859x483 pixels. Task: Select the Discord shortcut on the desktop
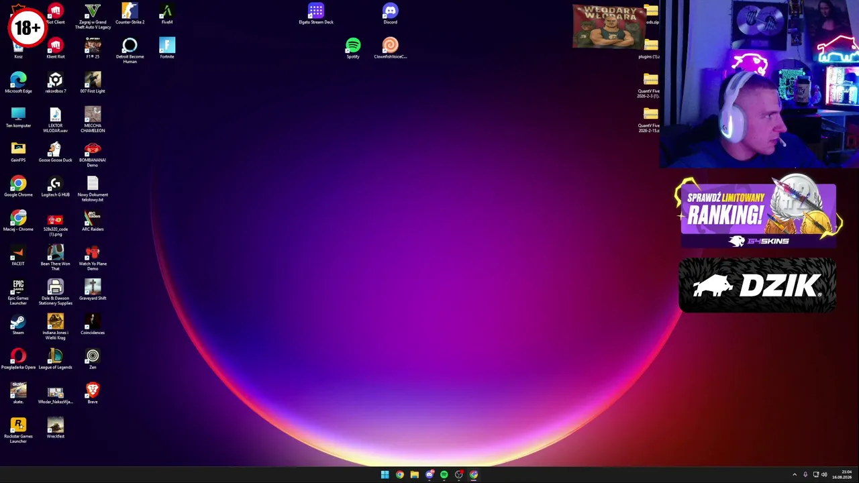[390, 14]
